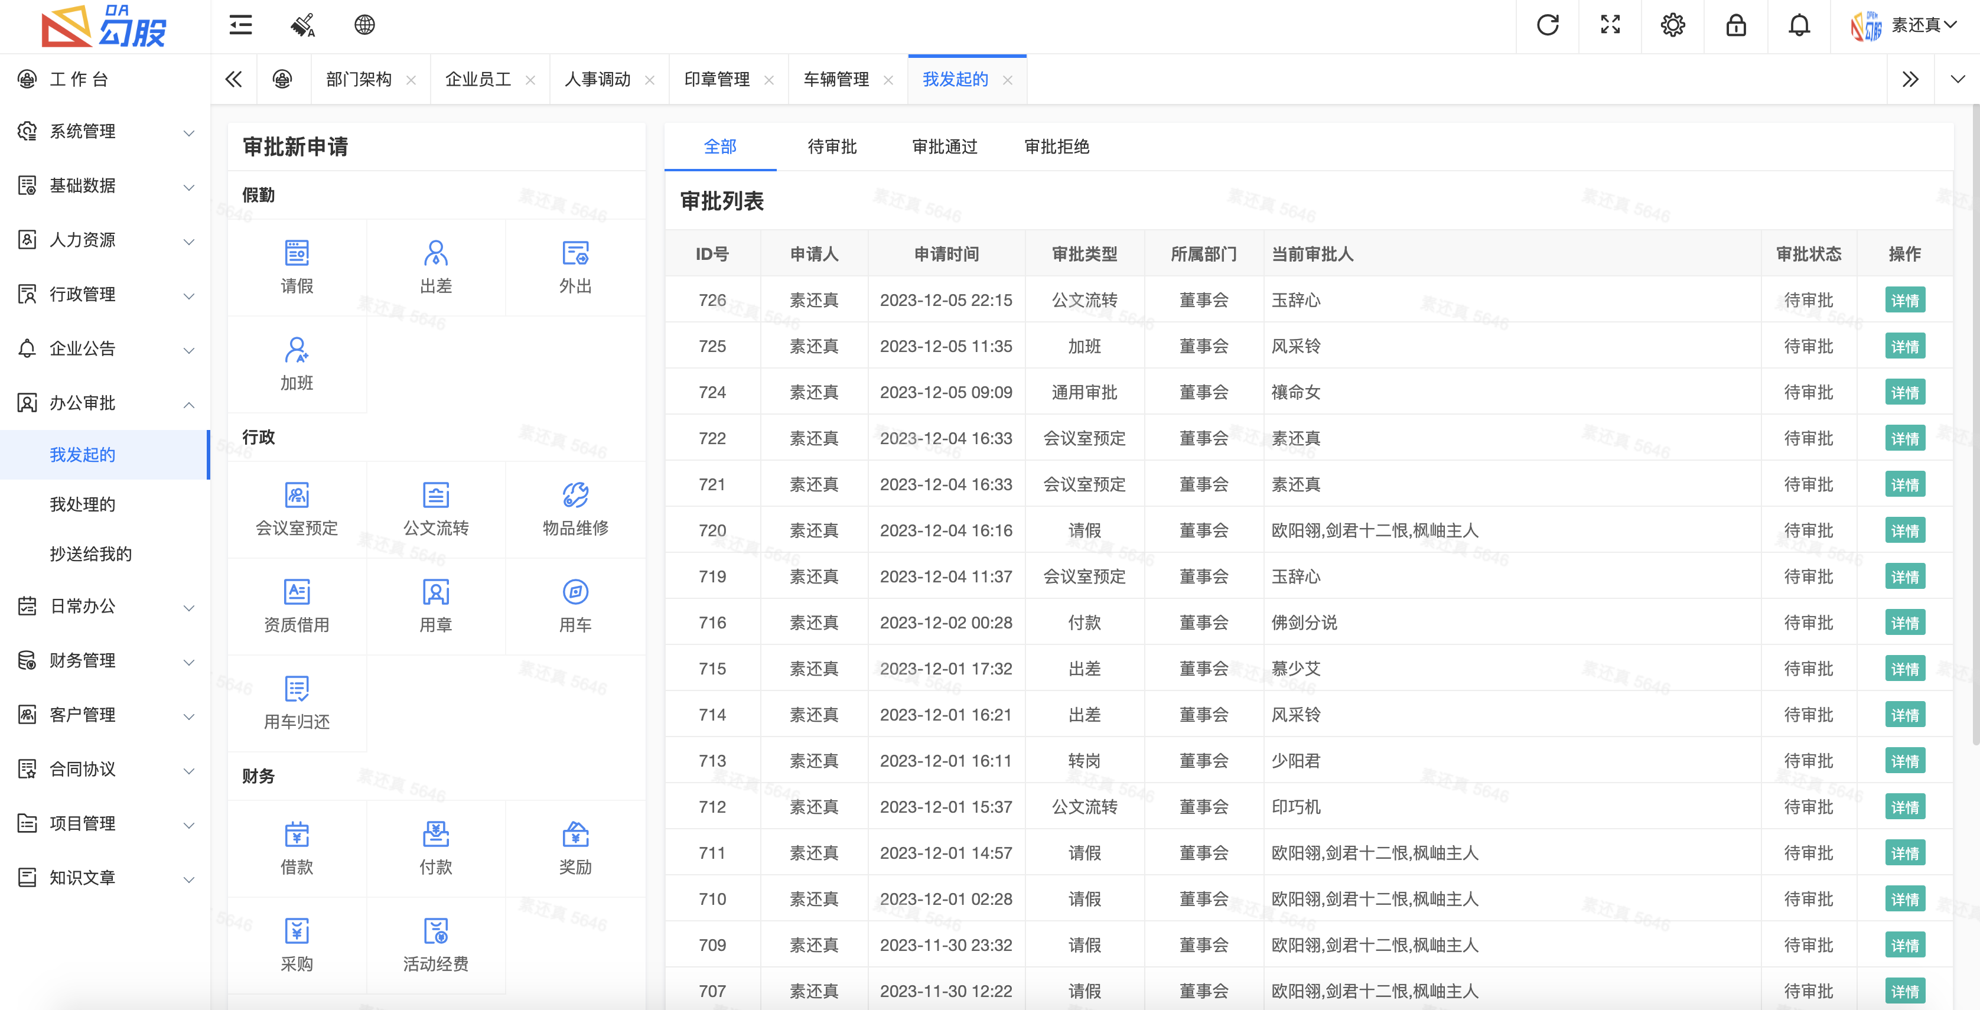This screenshot has width=1980, height=1010.
Task: Open tab options dropdown chevron
Action: point(1957,79)
